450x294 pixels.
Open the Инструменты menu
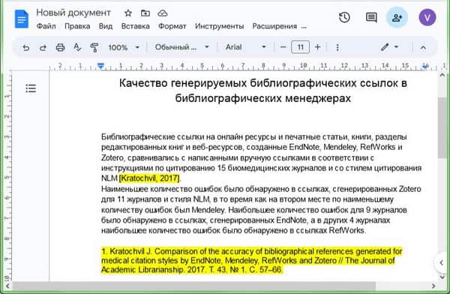[220, 26]
